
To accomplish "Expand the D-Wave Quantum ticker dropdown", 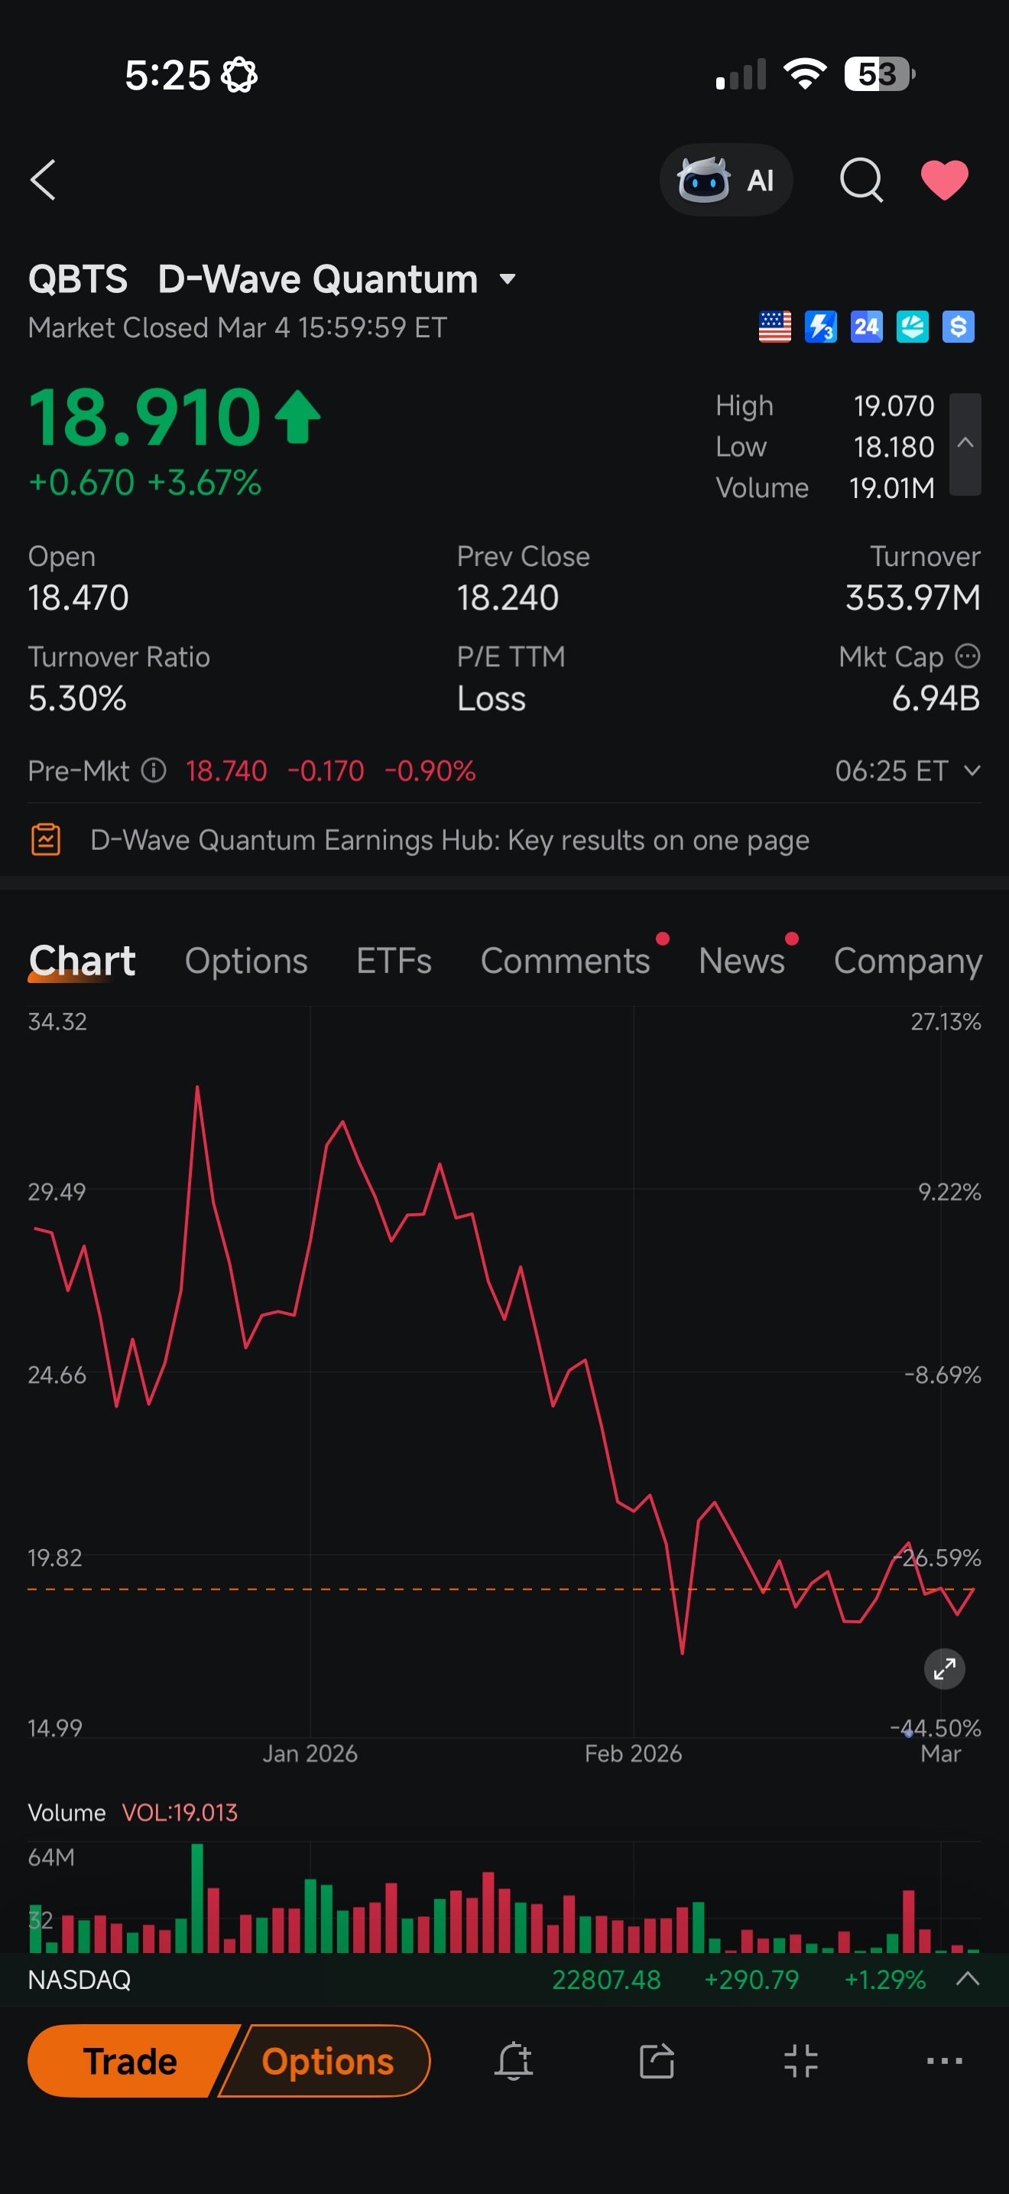I will click(x=508, y=279).
